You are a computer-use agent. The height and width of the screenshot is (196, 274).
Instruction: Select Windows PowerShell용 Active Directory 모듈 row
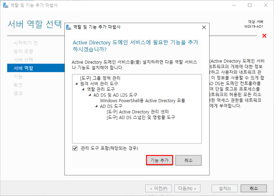tap(142, 101)
